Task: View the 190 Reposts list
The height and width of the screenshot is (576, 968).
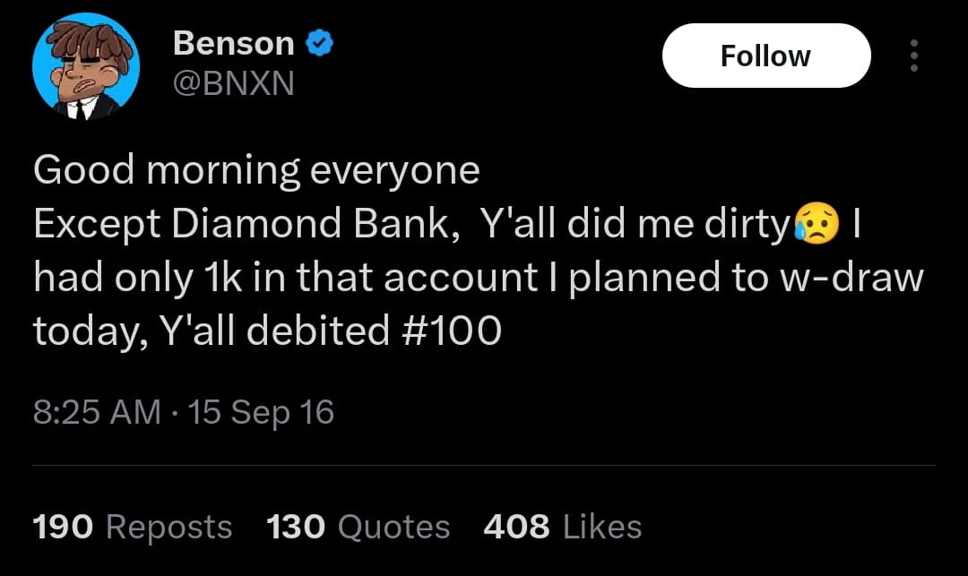Action: tap(132, 527)
